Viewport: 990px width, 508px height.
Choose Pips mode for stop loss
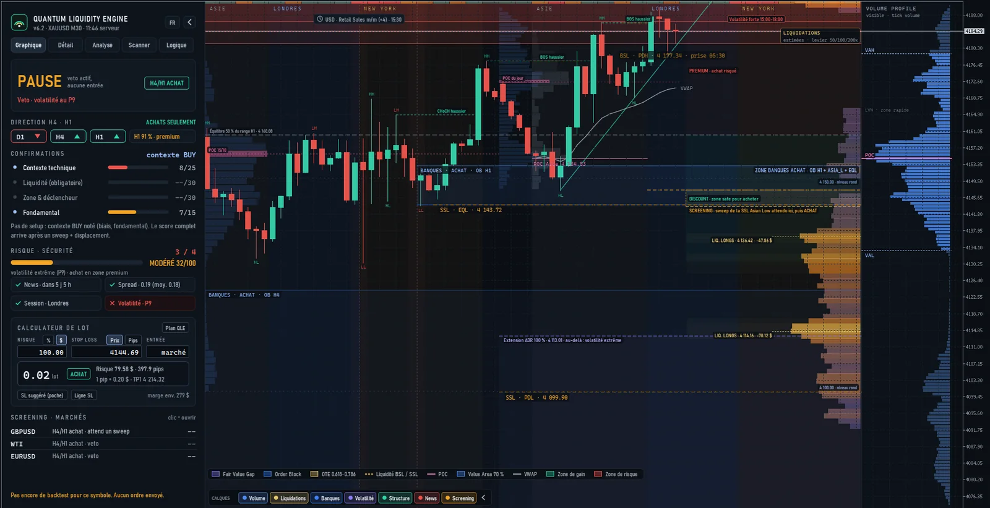[133, 340]
